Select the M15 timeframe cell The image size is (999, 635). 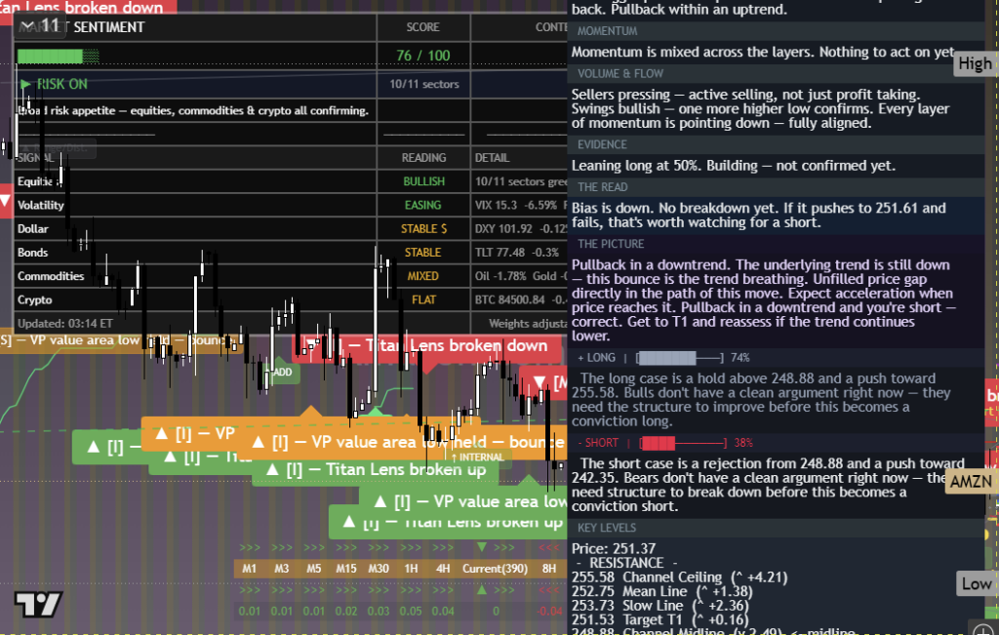[x=346, y=568]
